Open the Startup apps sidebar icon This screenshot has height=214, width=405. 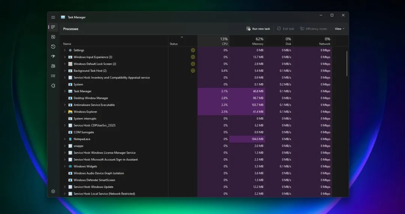[x=53, y=56]
